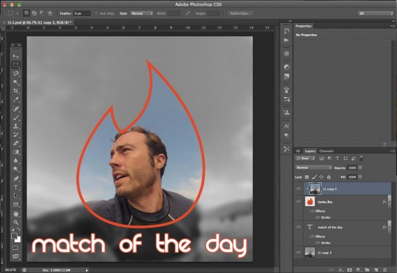
Task: Select the Horizontal Type tool
Action: point(16,187)
